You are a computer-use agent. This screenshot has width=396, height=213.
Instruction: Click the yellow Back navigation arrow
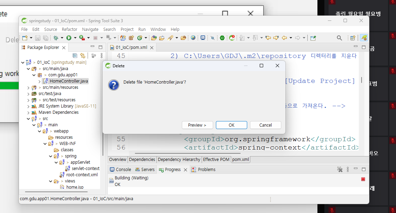coord(284,38)
